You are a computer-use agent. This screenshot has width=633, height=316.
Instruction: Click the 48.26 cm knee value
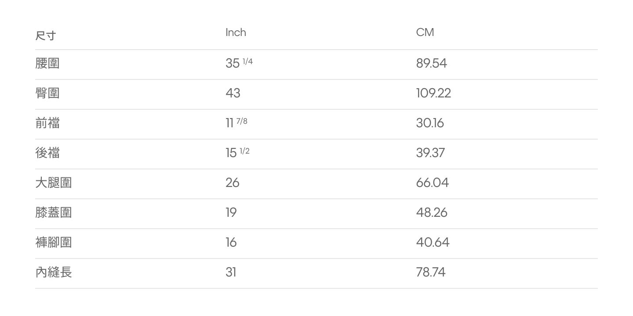[432, 212]
